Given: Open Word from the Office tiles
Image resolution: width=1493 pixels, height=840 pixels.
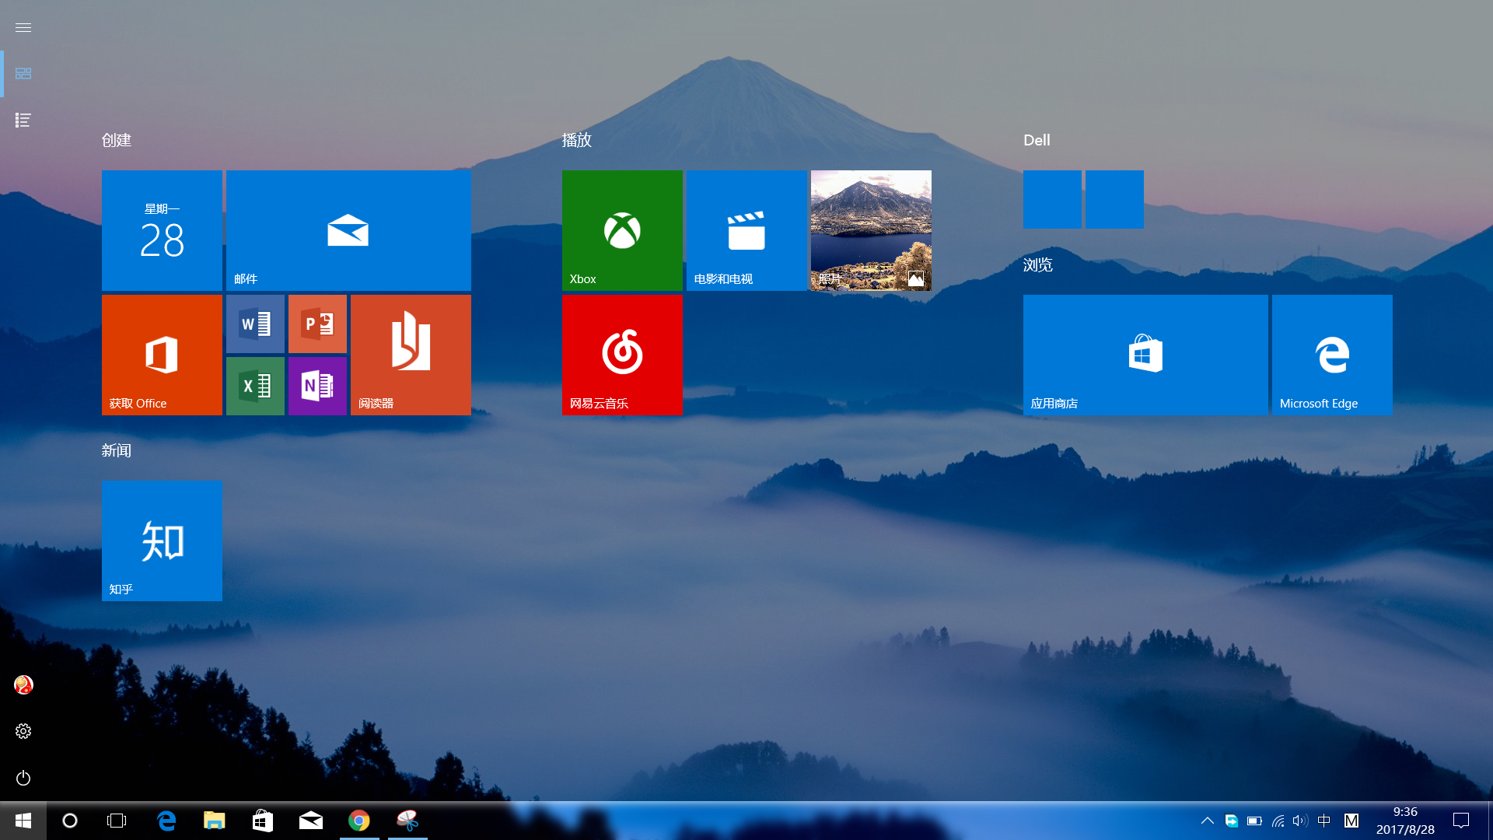Looking at the screenshot, I should tap(255, 324).
